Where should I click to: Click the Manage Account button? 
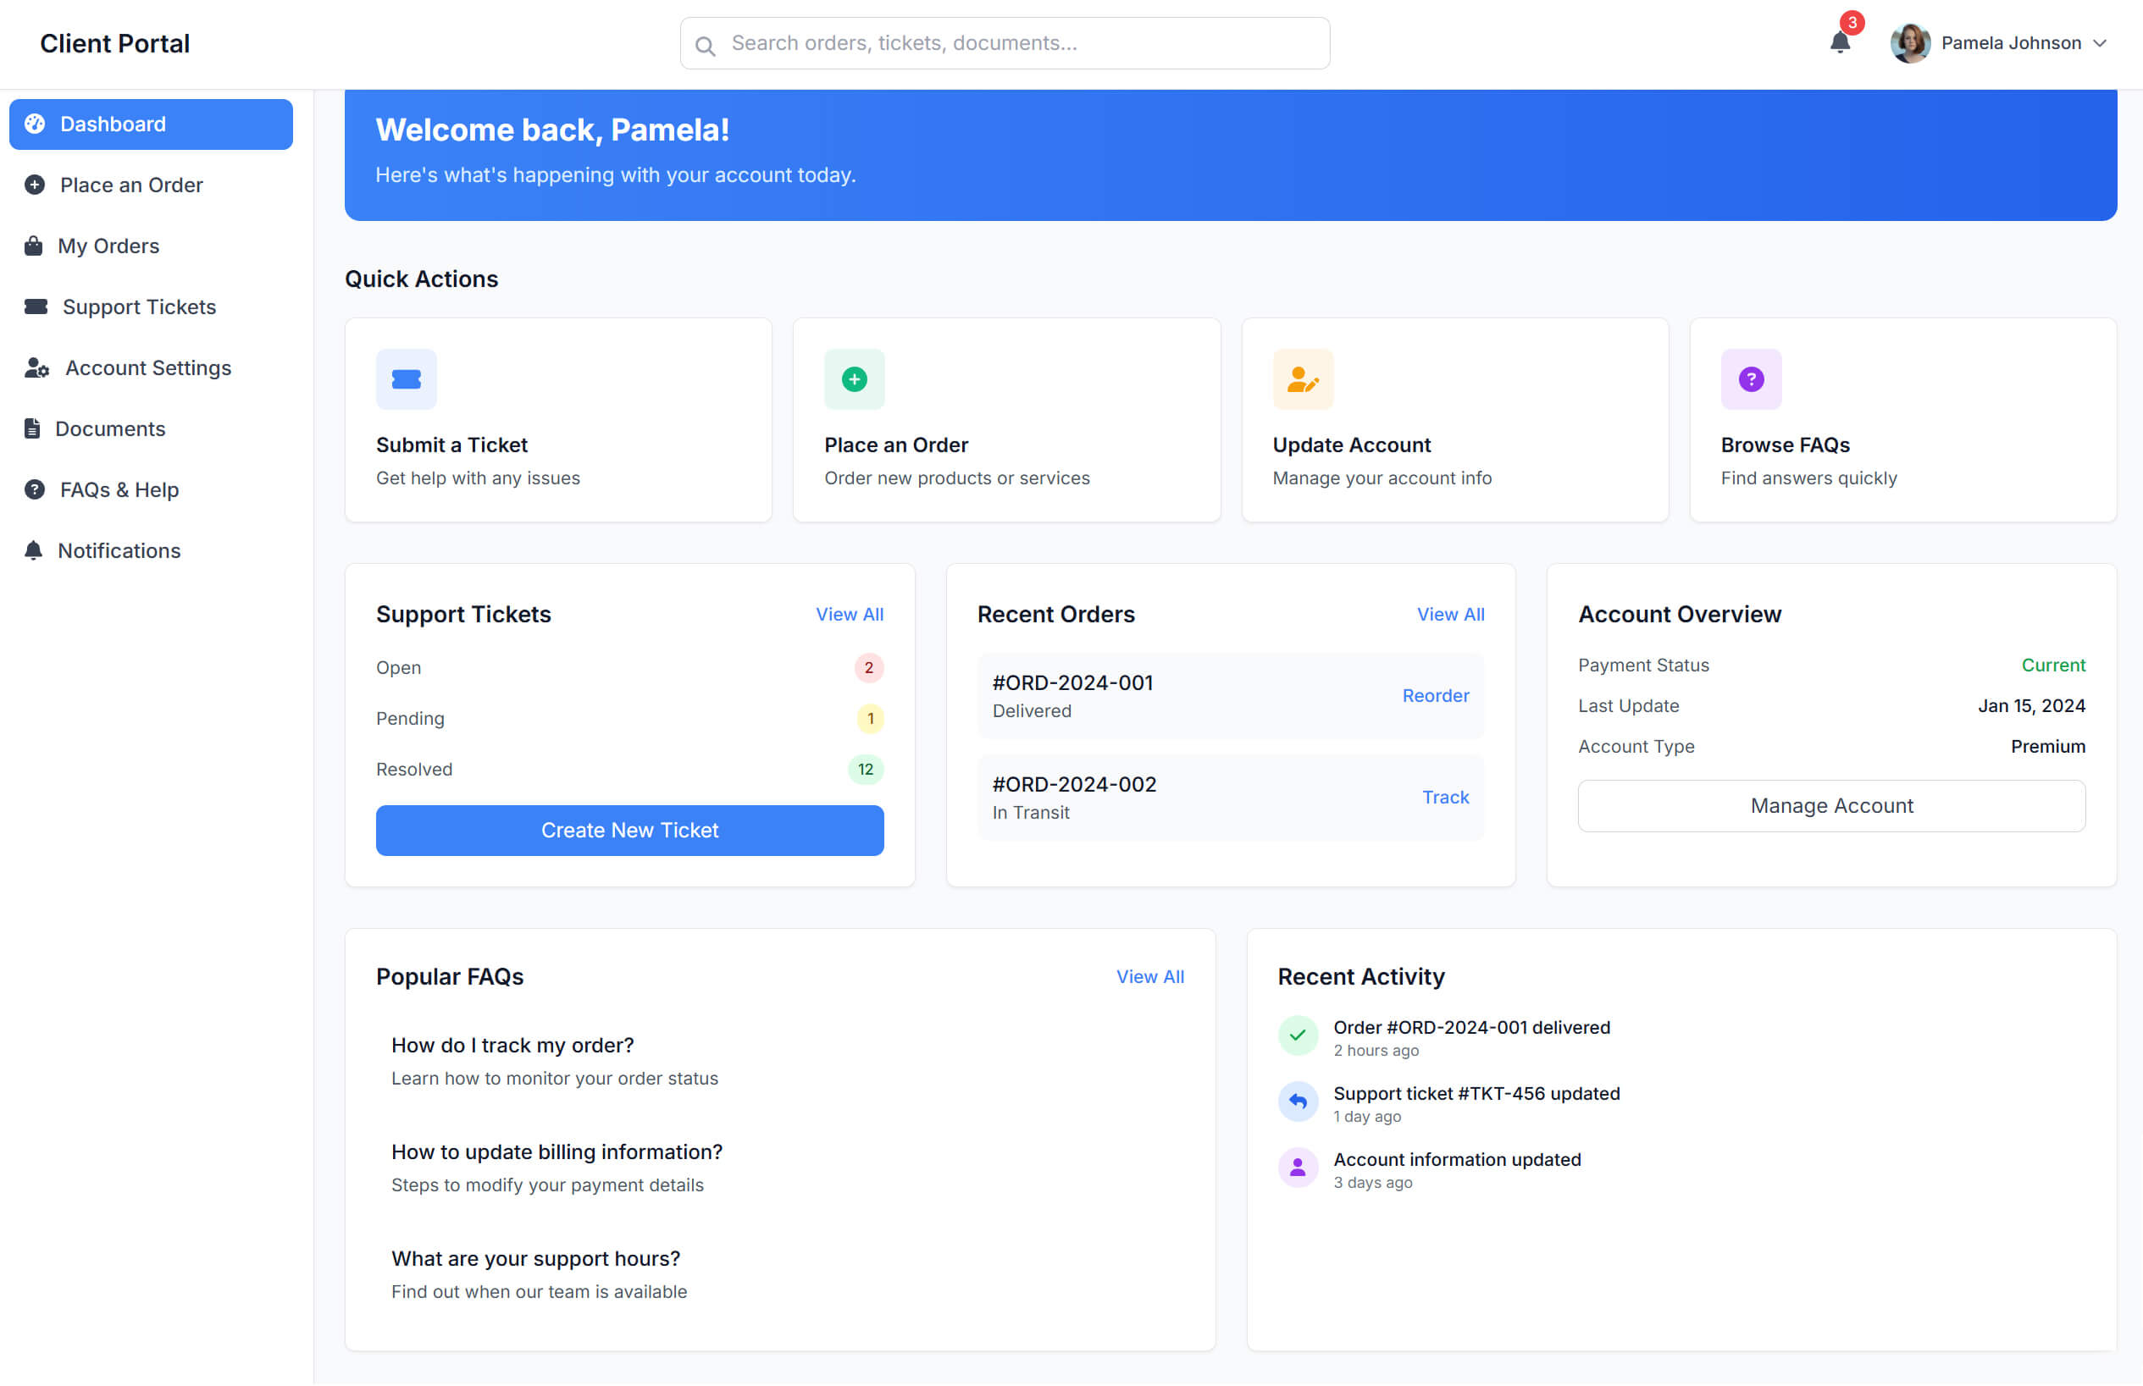[1830, 805]
